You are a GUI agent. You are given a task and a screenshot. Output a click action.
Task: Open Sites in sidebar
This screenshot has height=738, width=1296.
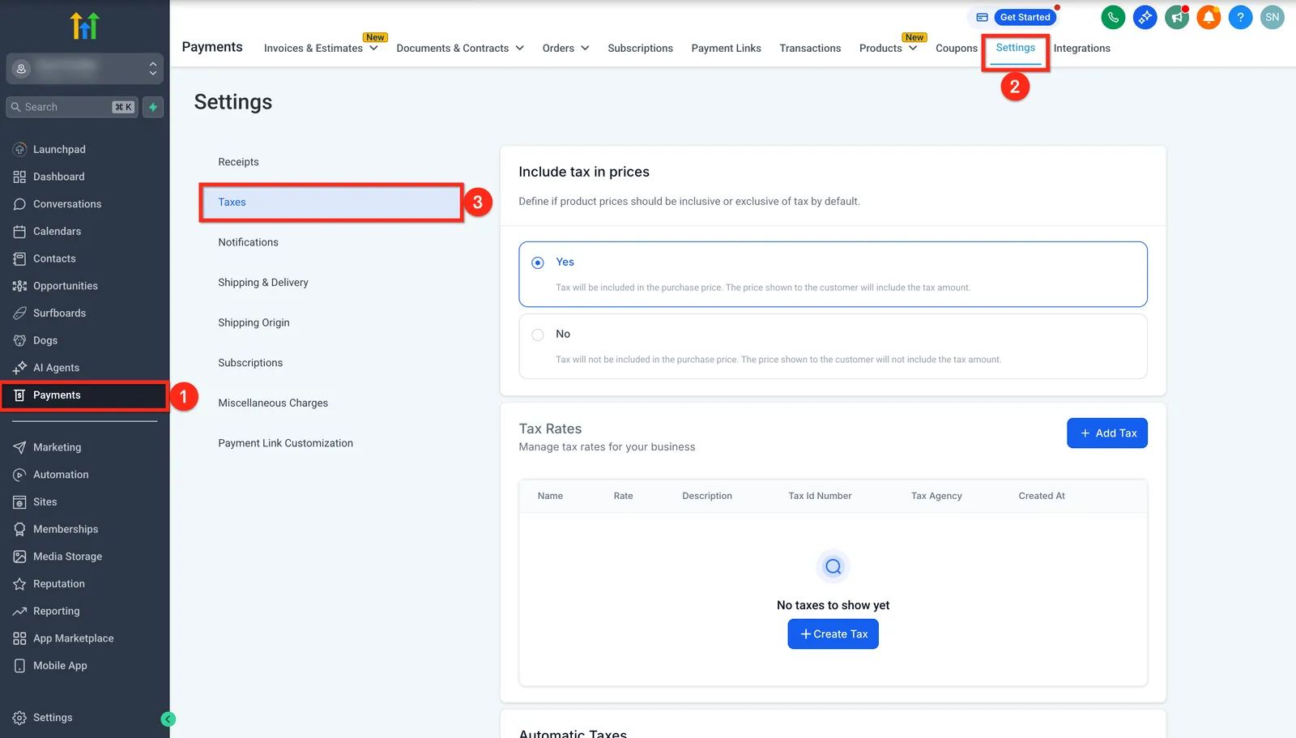click(x=45, y=502)
